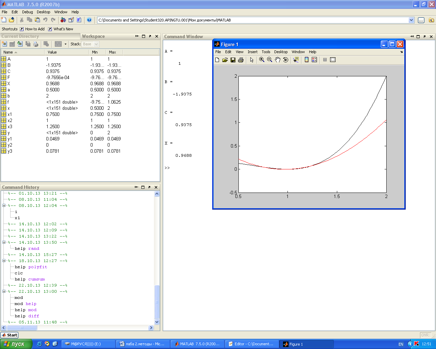Screen dimensions: 436x349
Task: Click the Open file icon in MATLAB toolbar
Action: click(x=12, y=20)
